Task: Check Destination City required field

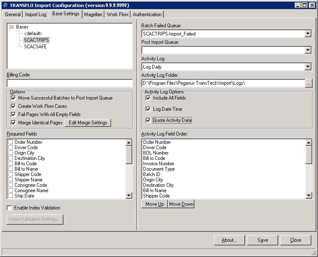Action: coord(10,158)
